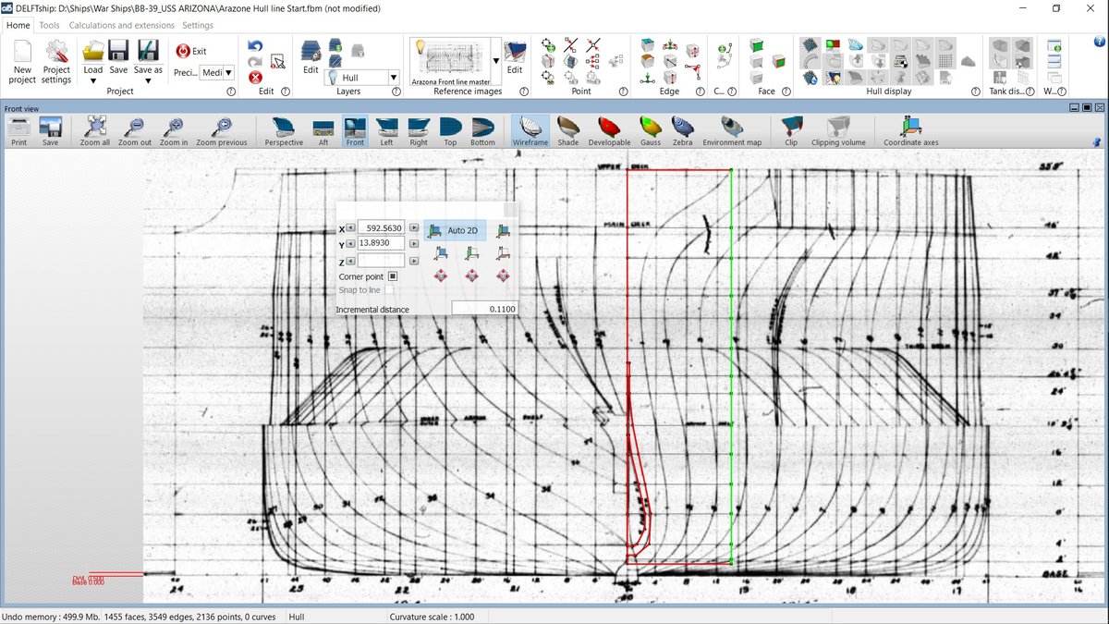Expand the reference images list arrow
Image resolution: width=1109 pixels, height=624 pixels.
point(496,61)
